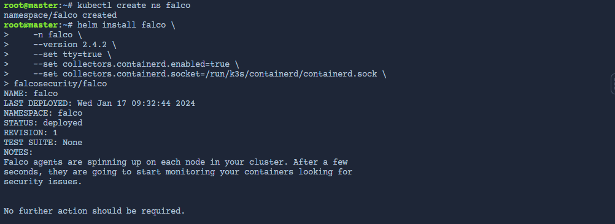Click the '--version 2.4.2' argument
The image size is (615, 224).
coord(70,45)
